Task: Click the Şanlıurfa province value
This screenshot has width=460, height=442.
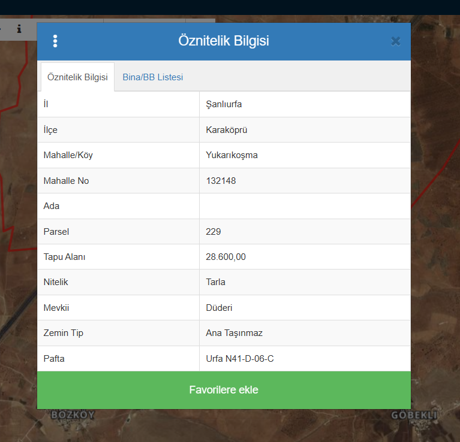Action: [224, 104]
